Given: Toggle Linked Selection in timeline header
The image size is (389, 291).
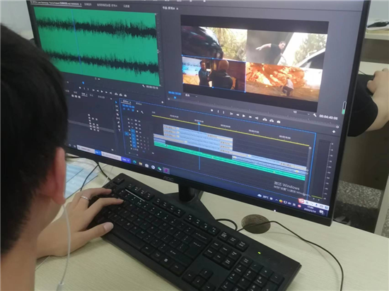Looking at the screenshot, I should [x=133, y=111].
